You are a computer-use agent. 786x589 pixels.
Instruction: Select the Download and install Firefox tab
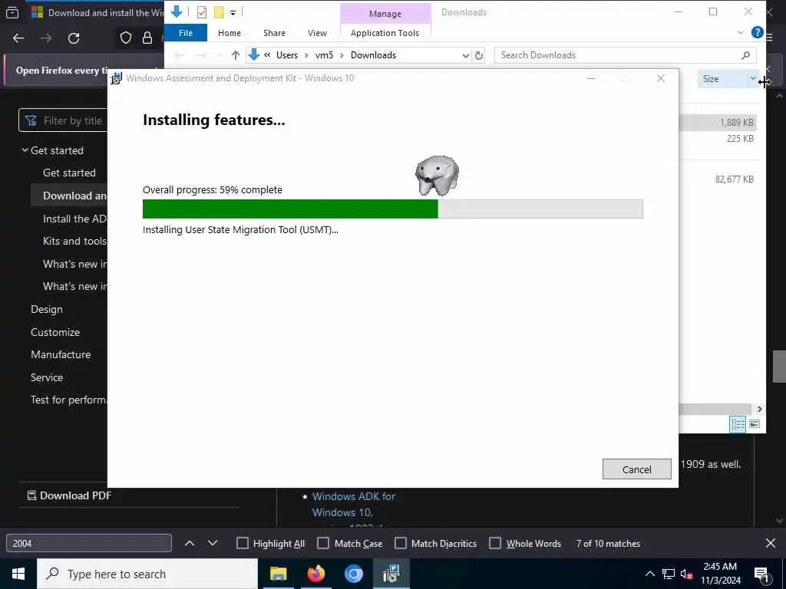pyautogui.click(x=96, y=12)
